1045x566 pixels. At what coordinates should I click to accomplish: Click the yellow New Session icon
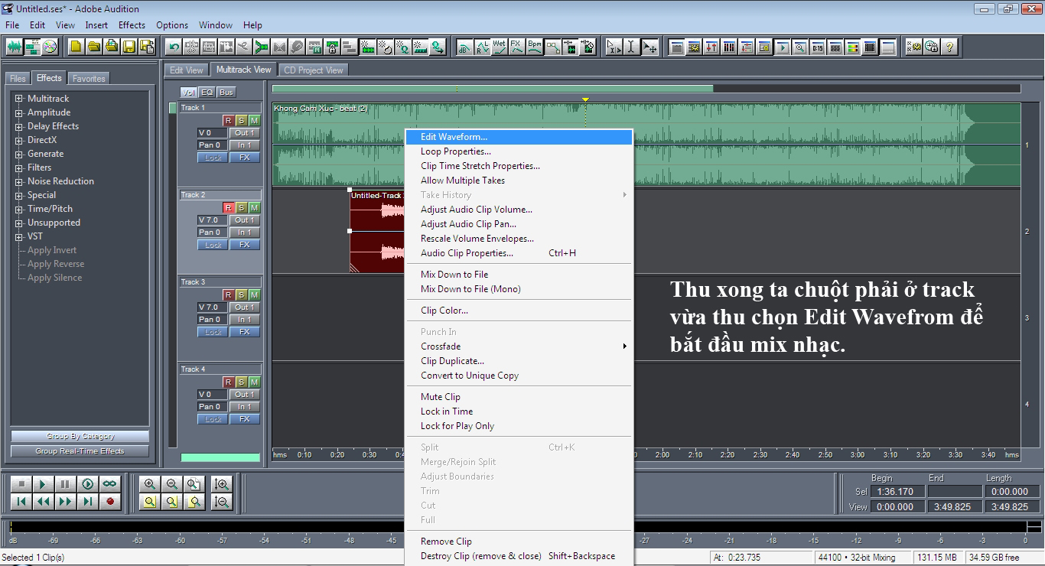[x=76, y=47]
